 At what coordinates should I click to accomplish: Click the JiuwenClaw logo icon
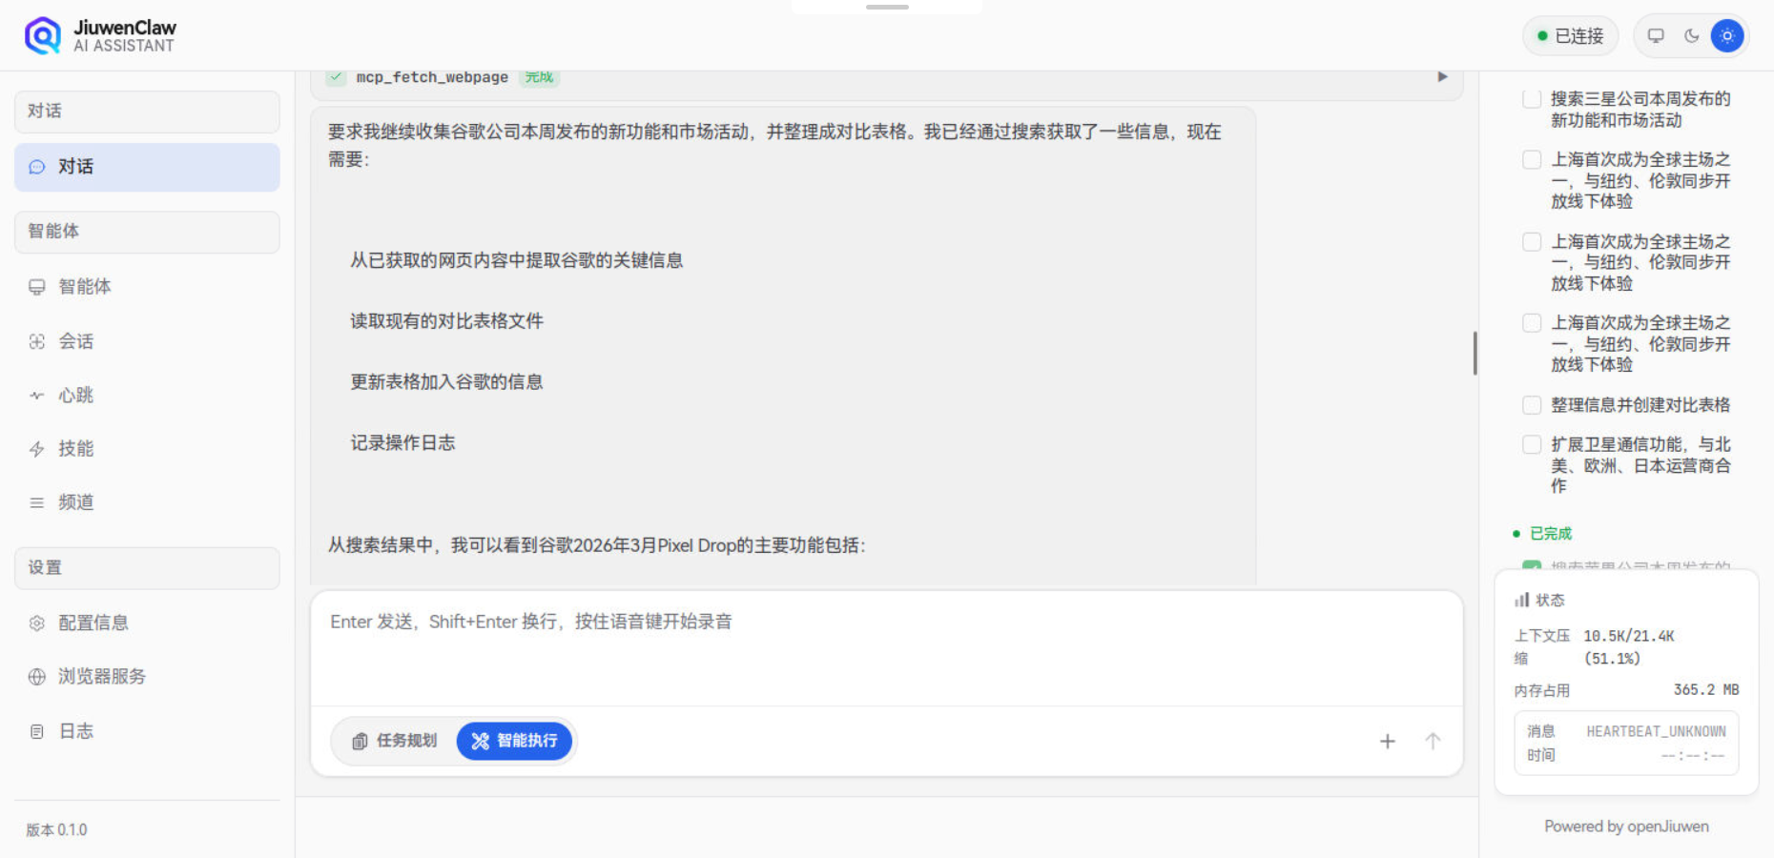[42, 36]
